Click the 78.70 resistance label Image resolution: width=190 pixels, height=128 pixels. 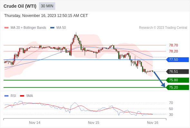174,45
